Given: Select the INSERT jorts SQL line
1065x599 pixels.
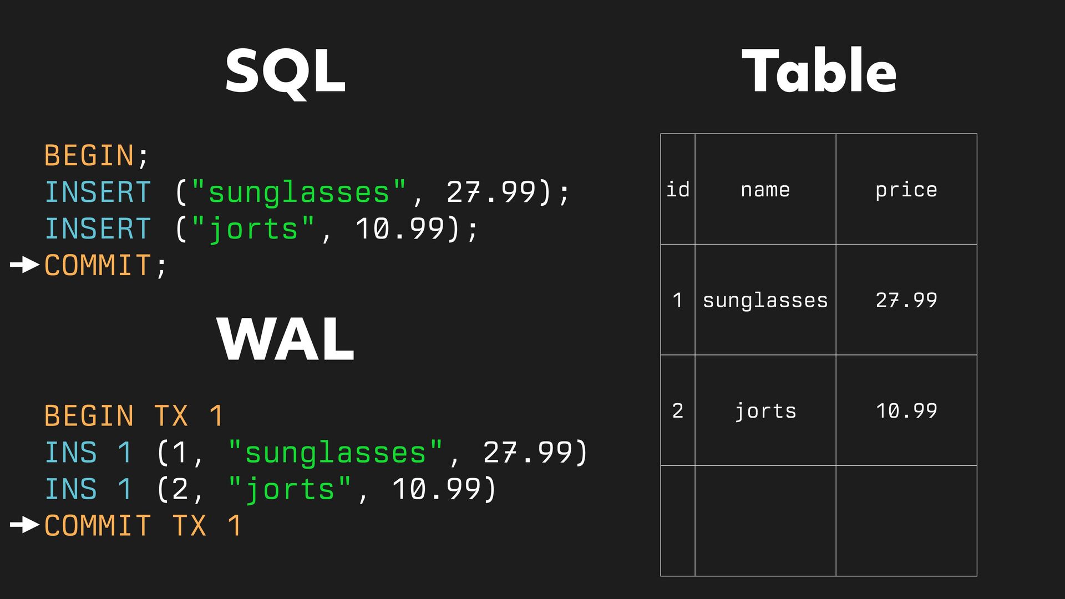Looking at the screenshot, I should pos(261,229).
